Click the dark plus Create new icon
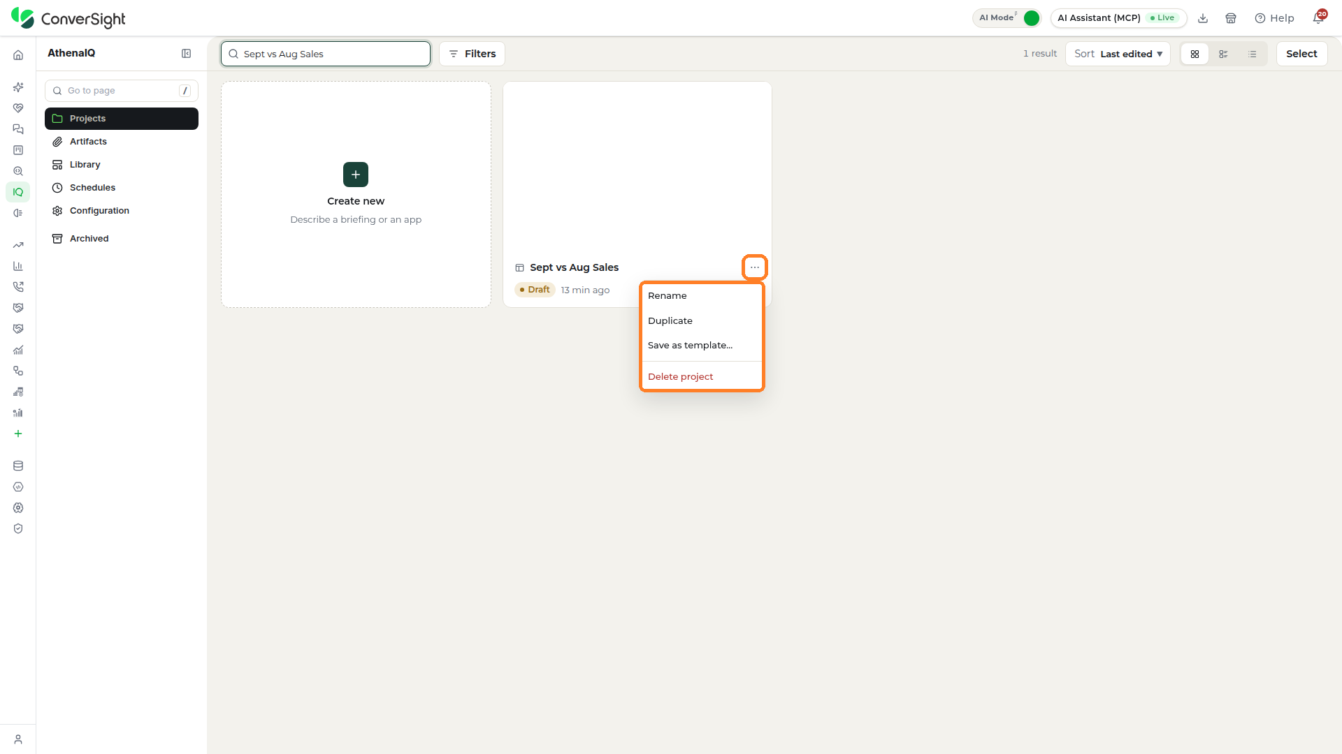The height and width of the screenshot is (754, 1342). click(x=356, y=175)
